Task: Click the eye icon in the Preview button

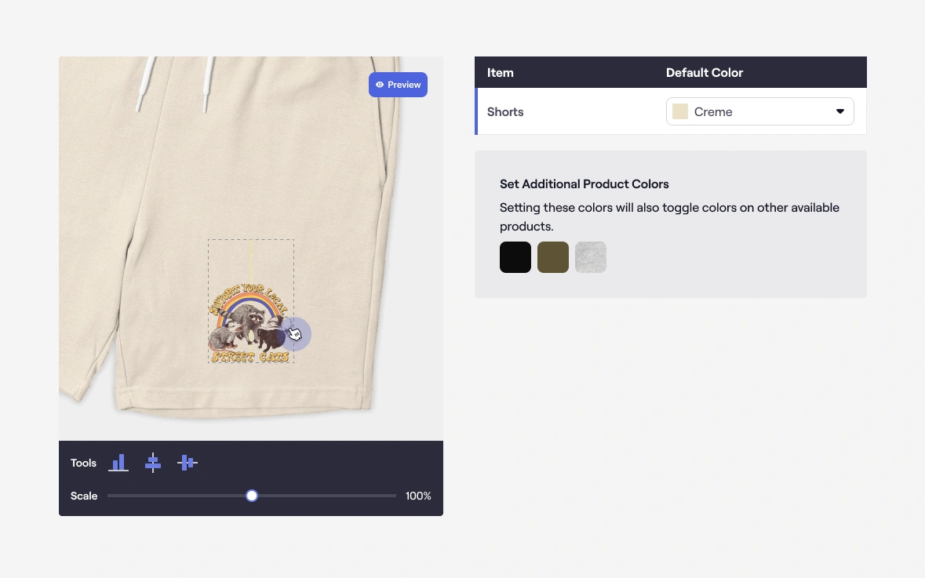Action: 380,85
